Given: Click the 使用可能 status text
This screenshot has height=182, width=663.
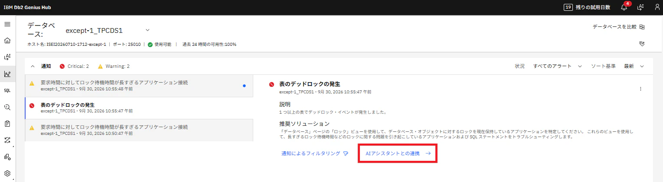Looking at the screenshot, I should pyautogui.click(x=163, y=45).
